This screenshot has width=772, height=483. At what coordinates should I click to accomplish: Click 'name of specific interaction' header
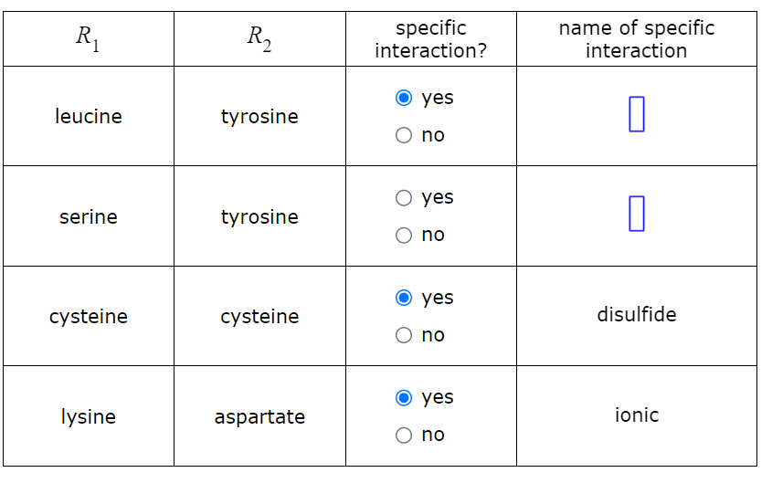pos(637,39)
